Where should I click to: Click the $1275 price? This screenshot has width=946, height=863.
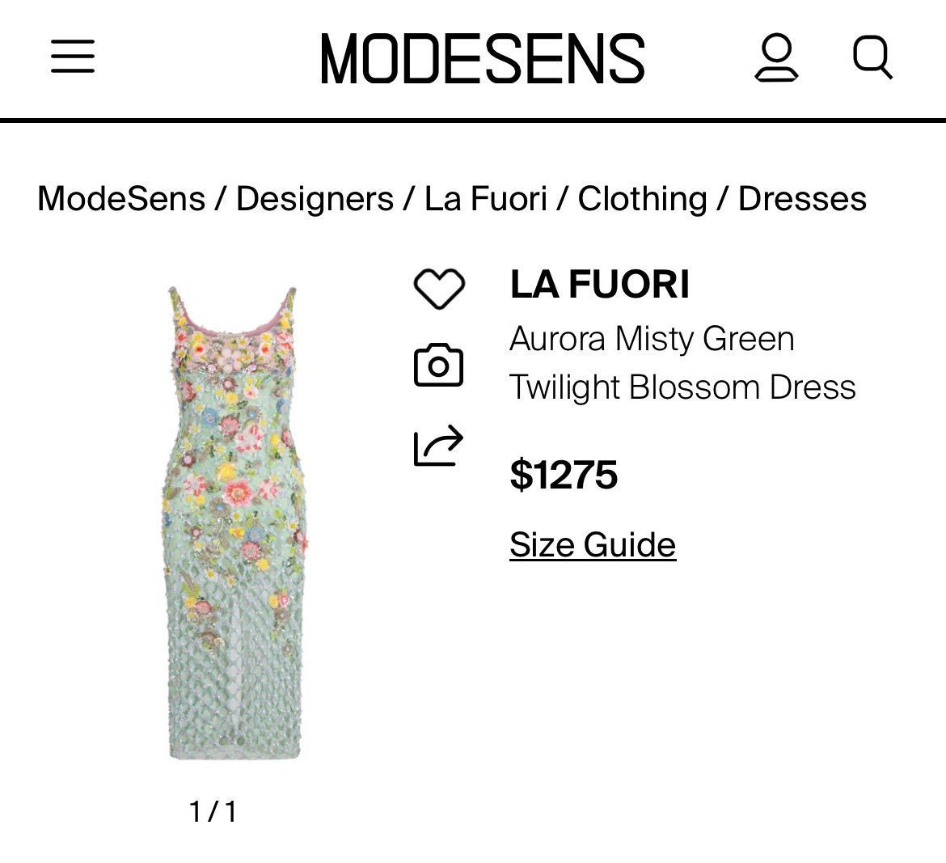(564, 474)
